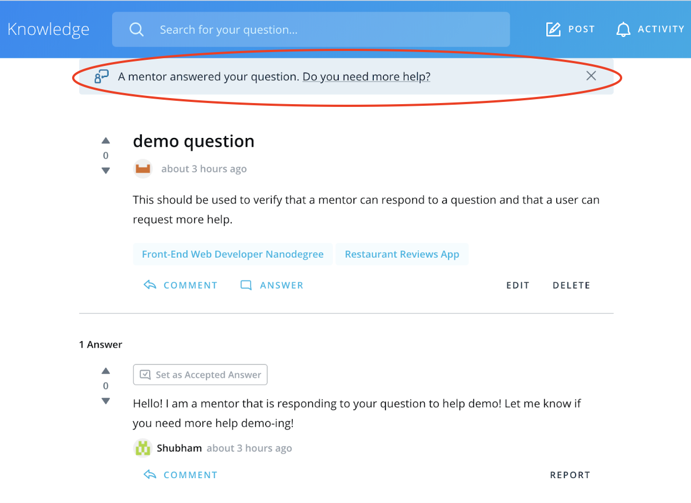Report Shubham's answer
691x503 pixels.
click(x=570, y=475)
